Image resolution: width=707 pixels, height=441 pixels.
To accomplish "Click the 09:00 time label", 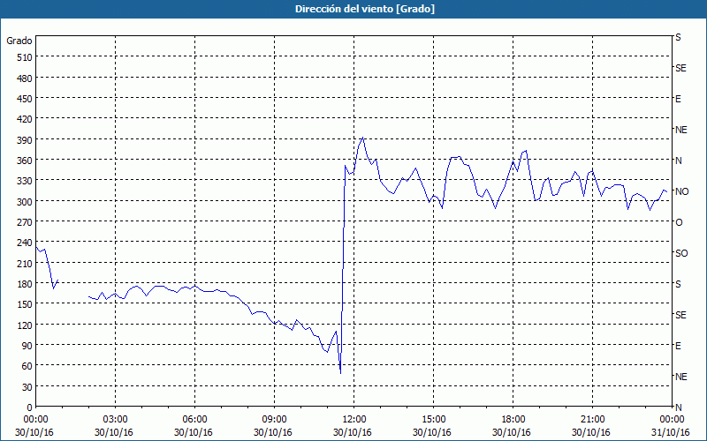I will pyautogui.click(x=274, y=420).
